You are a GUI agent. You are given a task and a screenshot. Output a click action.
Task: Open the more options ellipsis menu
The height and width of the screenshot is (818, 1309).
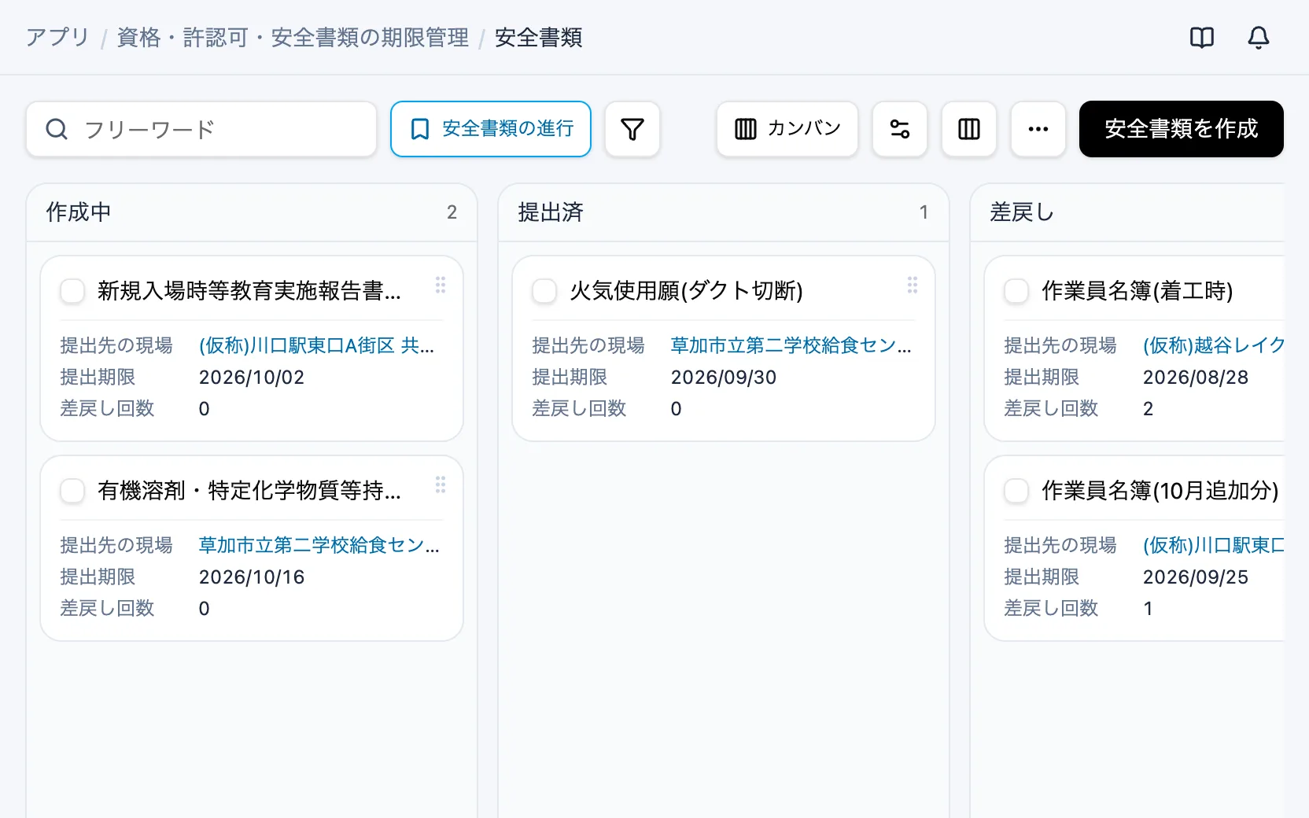point(1038,129)
